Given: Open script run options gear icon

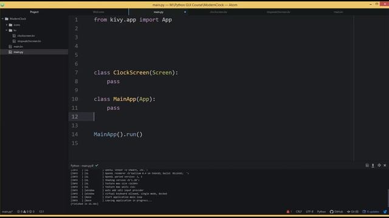Looking at the screenshot, I should point(379,165).
